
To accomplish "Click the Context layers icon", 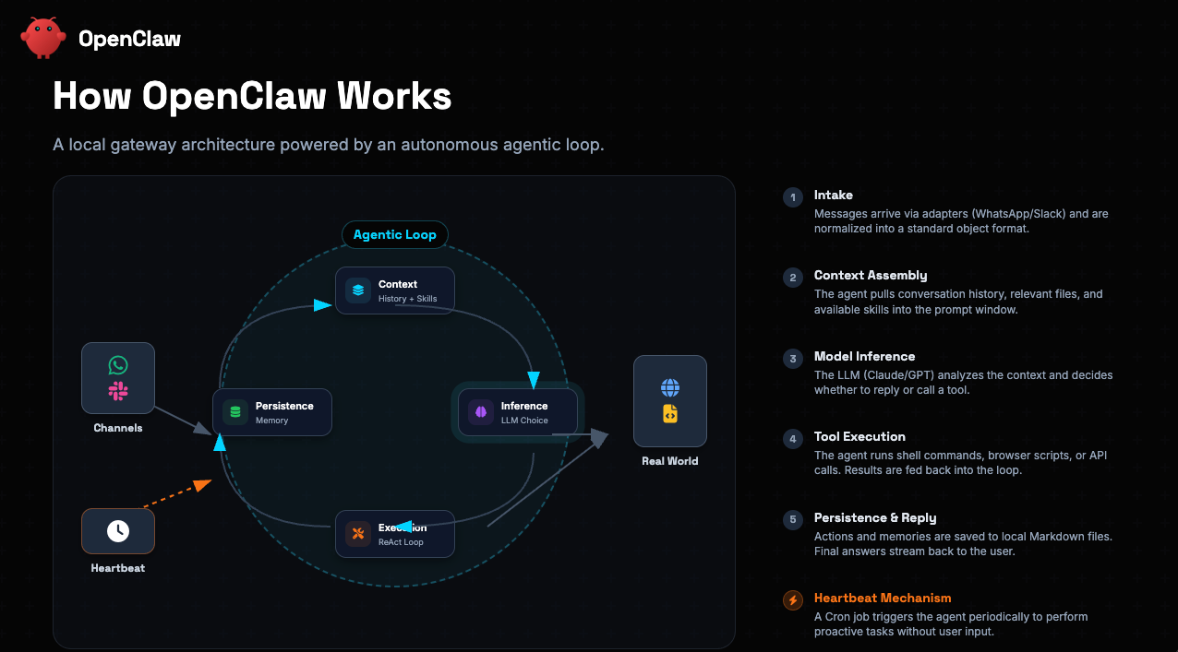I will click(x=357, y=290).
